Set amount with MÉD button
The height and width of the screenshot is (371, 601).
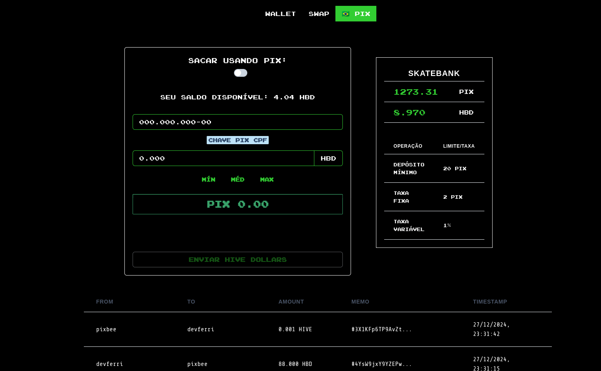point(238,179)
